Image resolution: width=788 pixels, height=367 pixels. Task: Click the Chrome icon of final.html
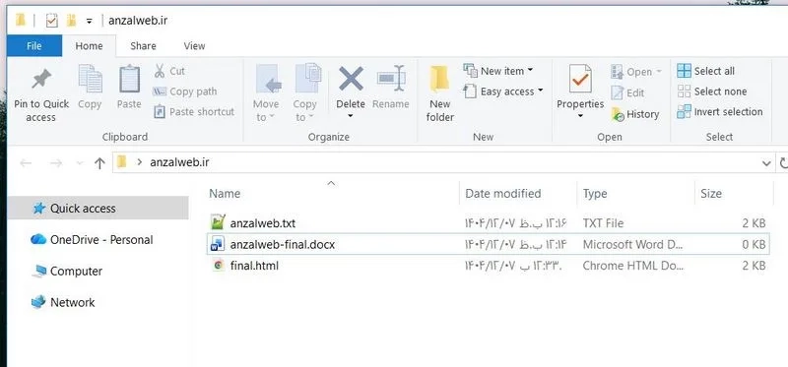(218, 265)
